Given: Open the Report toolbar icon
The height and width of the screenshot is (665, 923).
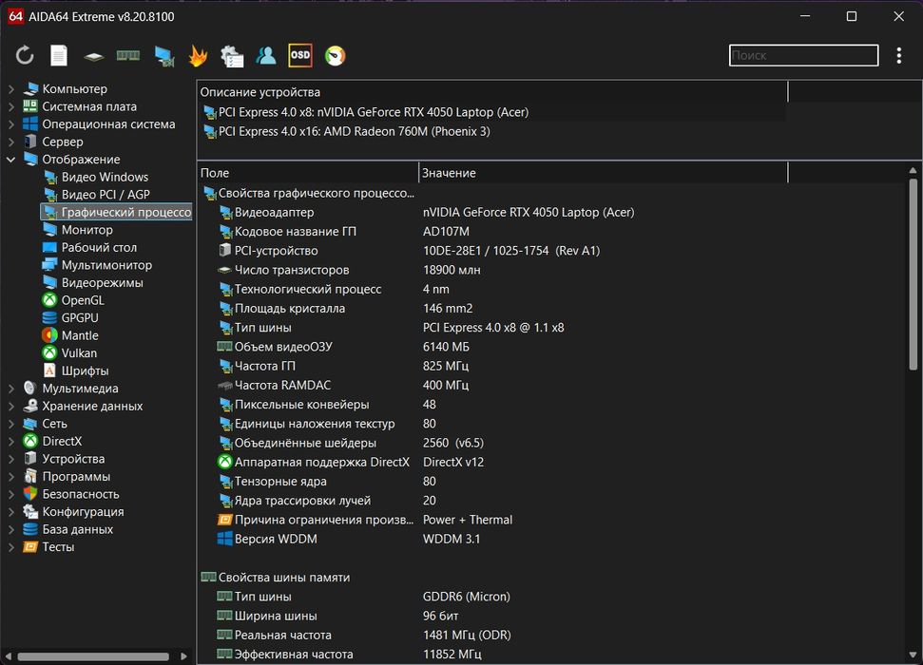Looking at the screenshot, I should tap(58, 56).
